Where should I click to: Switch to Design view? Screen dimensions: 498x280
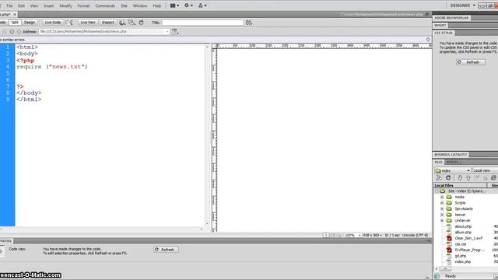pyautogui.click(x=30, y=23)
